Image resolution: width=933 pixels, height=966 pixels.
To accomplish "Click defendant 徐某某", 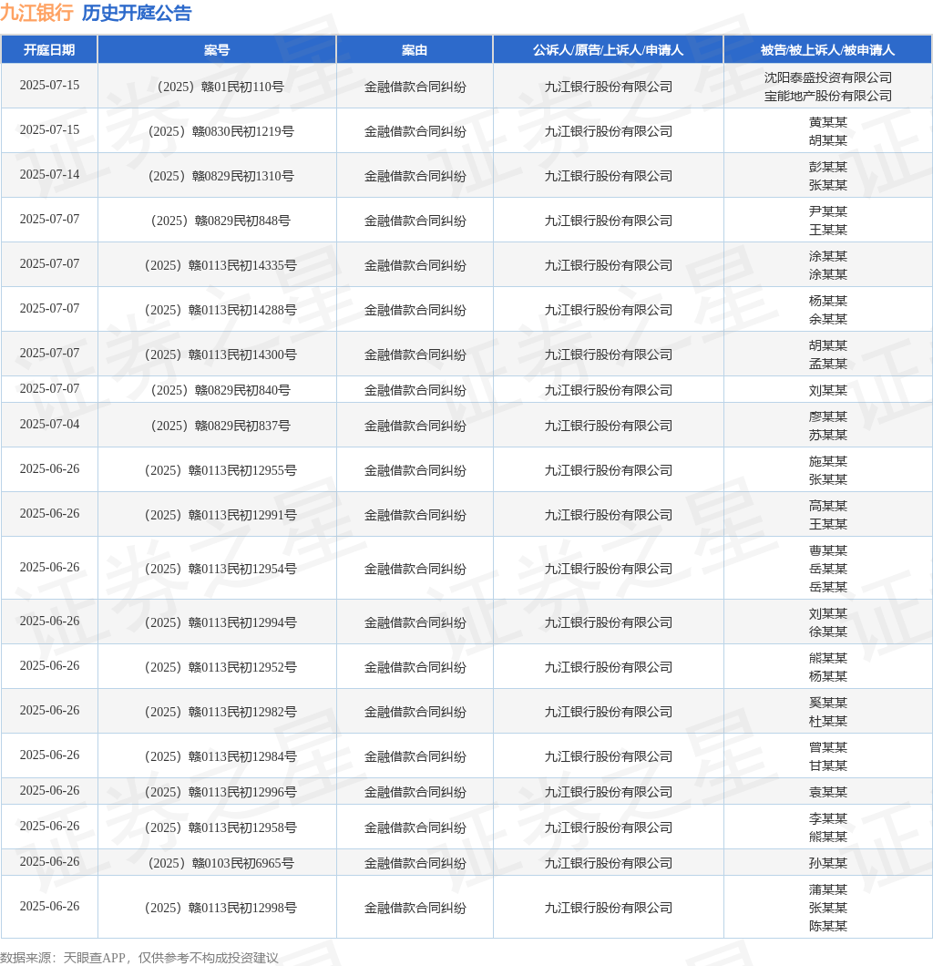I will [827, 632].
